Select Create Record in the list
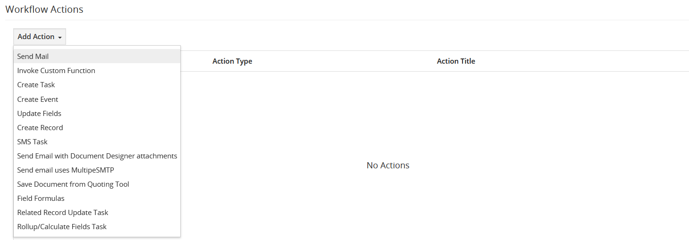Screen dimensions: 689x240 click(97, 127)
